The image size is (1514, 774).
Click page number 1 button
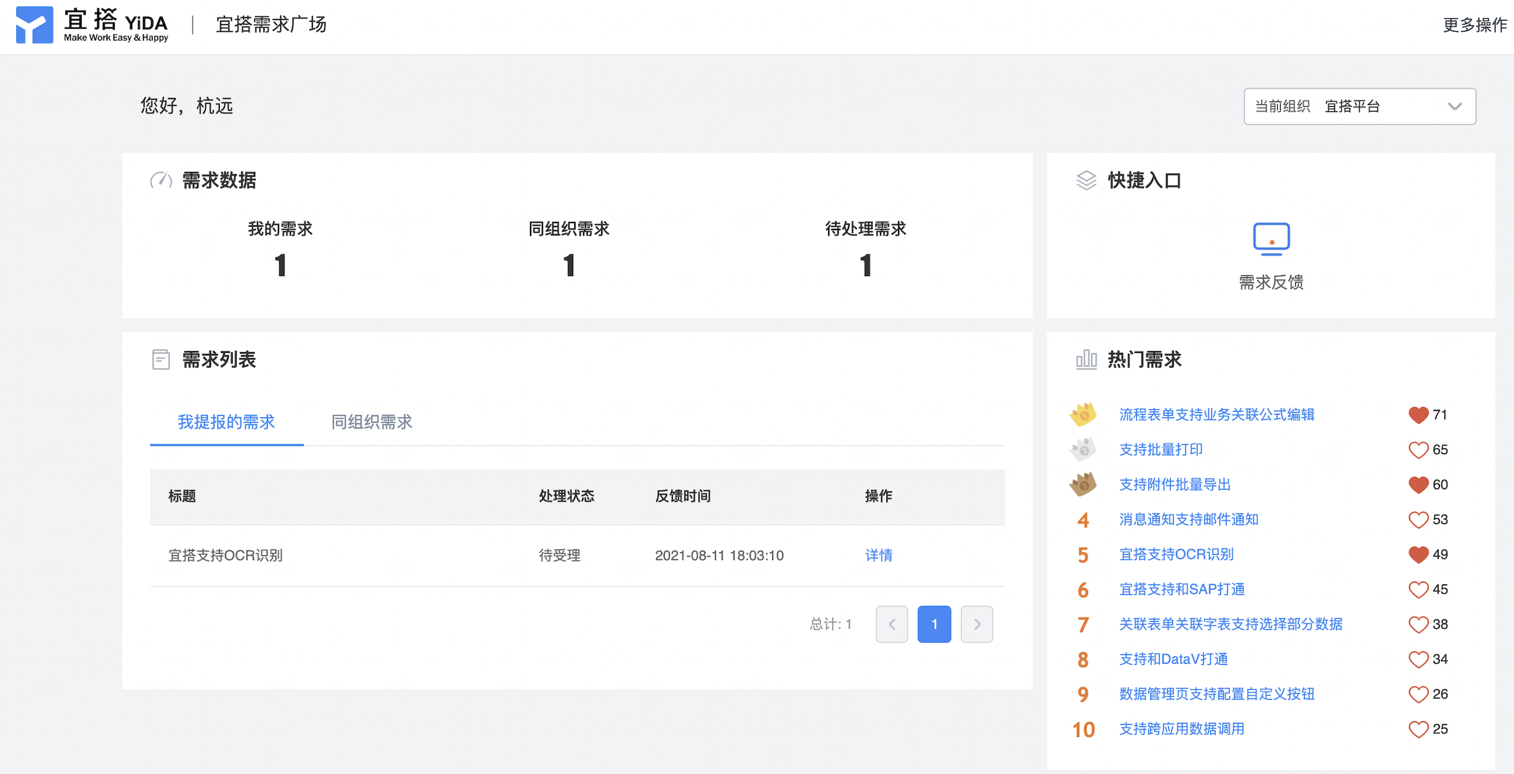click(933, 624)
